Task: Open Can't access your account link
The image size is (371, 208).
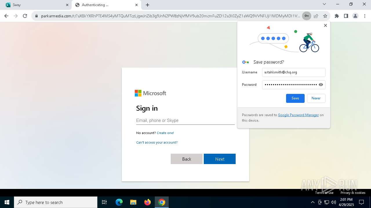Action: click(x=157, y=142)
